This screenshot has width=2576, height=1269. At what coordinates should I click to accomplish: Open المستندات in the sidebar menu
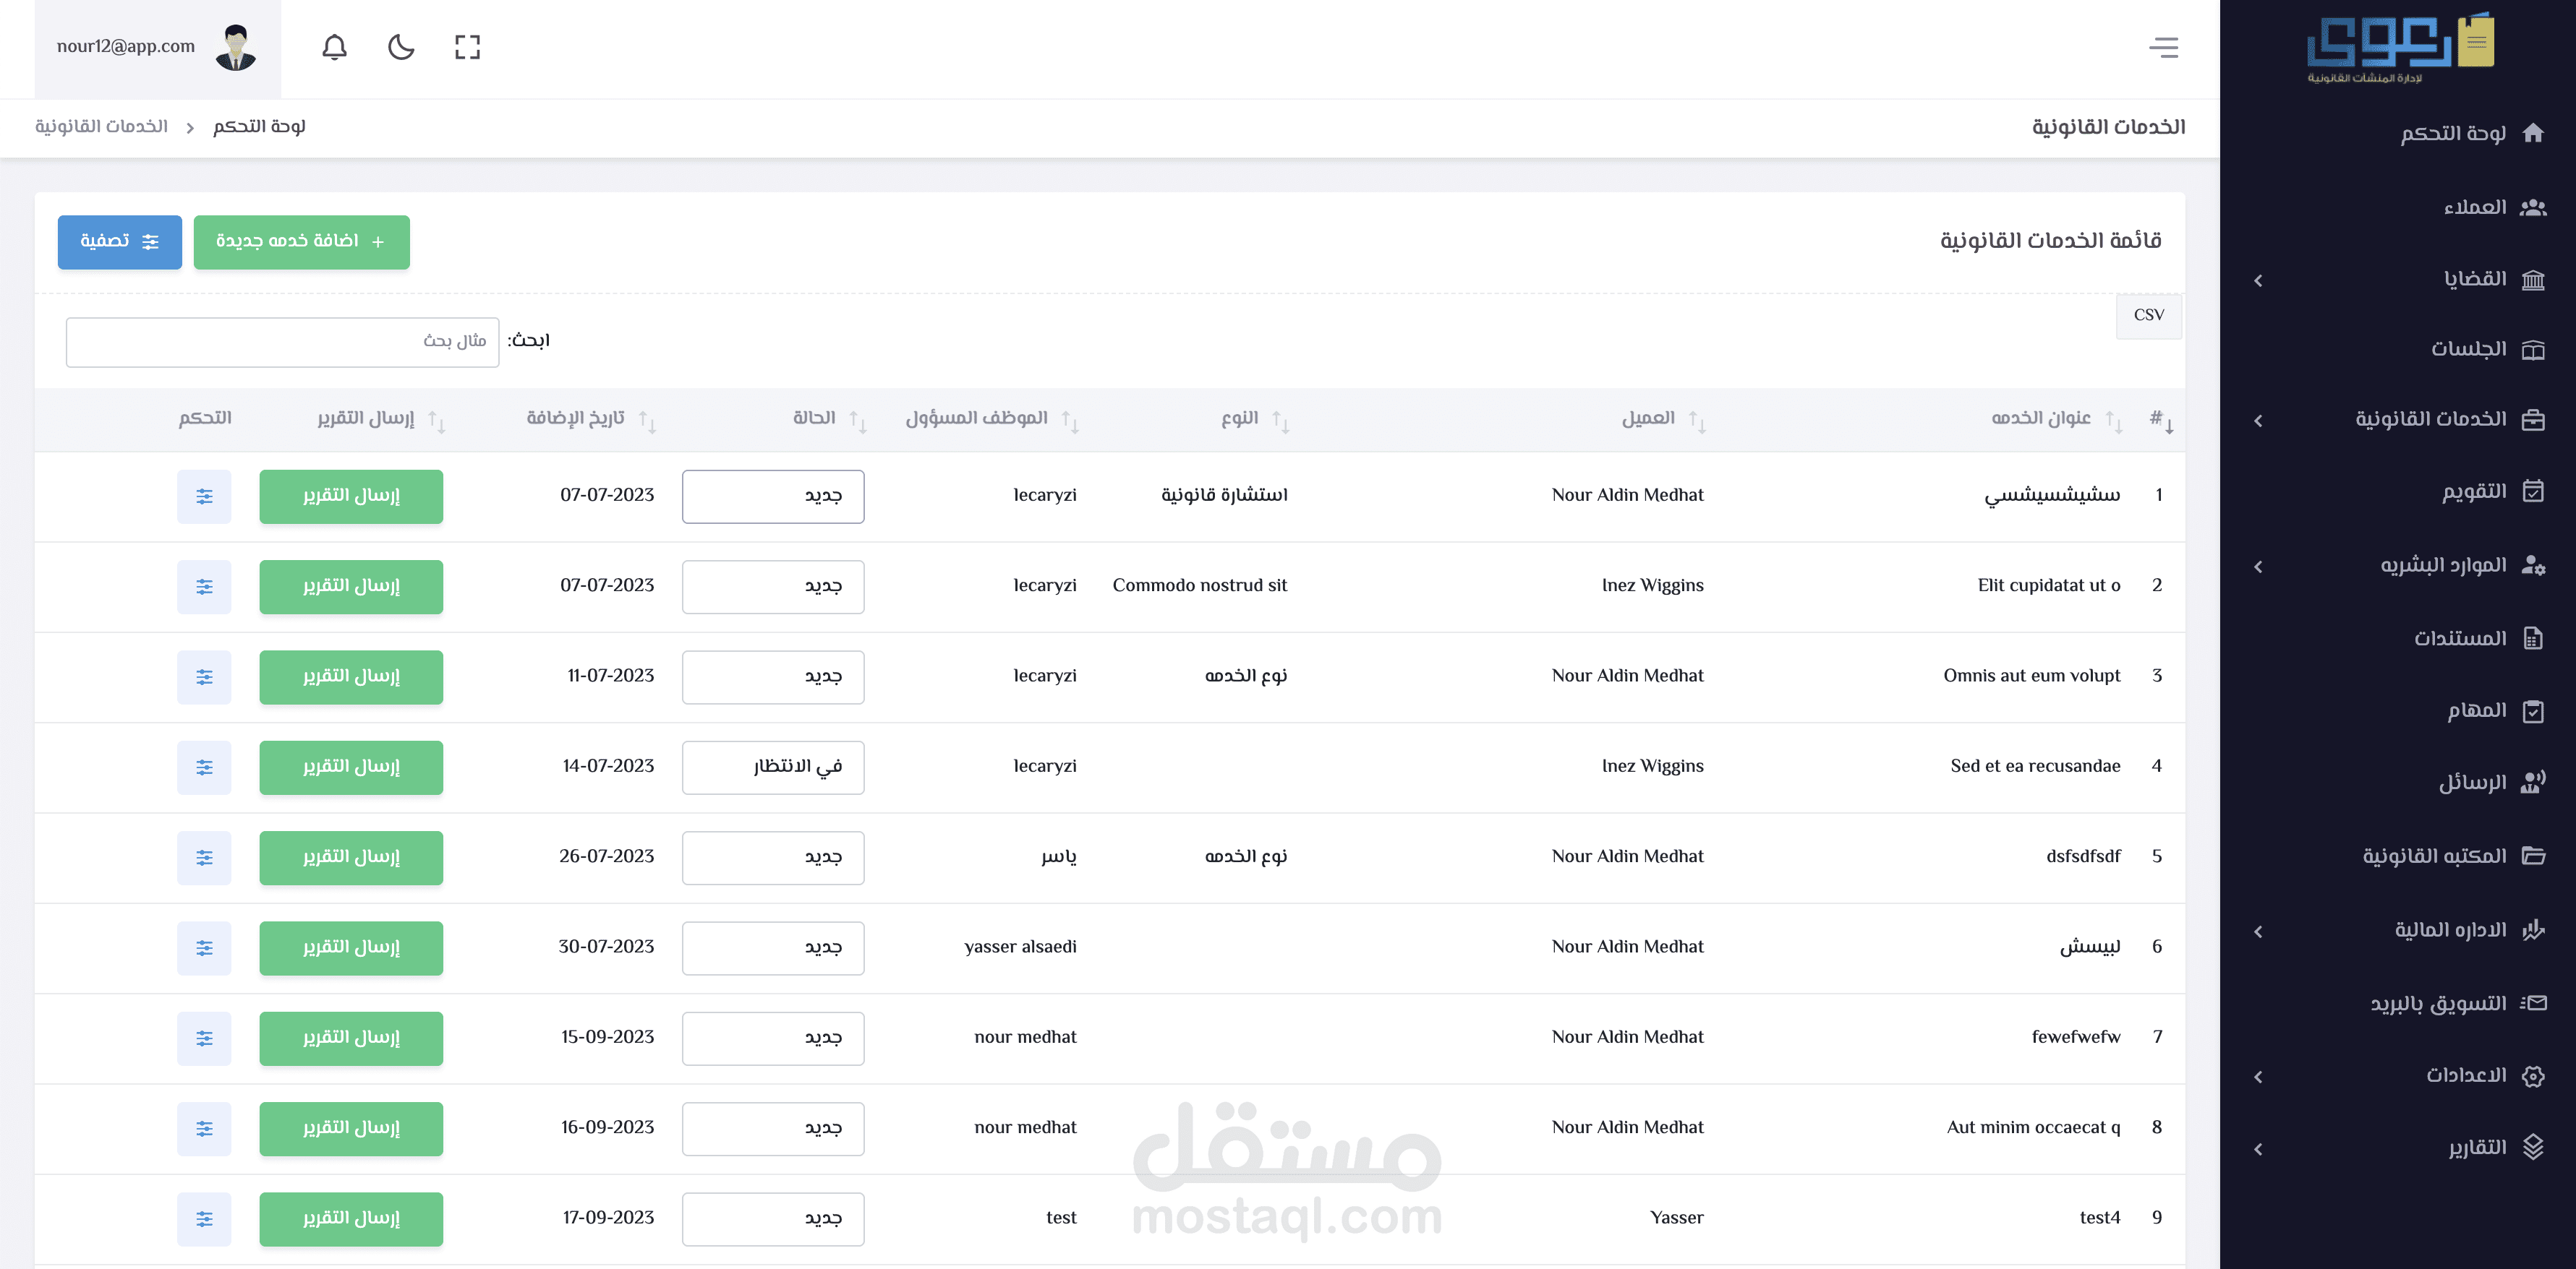tap(2459, 639)
